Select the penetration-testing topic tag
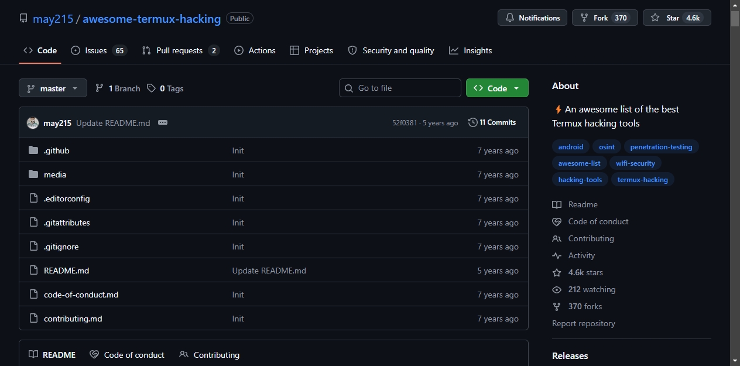740x366 pixels. [661, 147]
